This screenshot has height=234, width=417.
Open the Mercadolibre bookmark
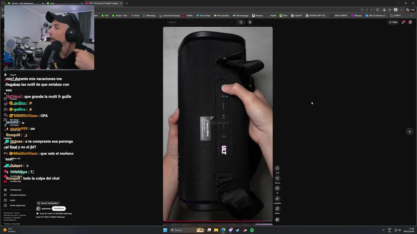tap(222, 16)
